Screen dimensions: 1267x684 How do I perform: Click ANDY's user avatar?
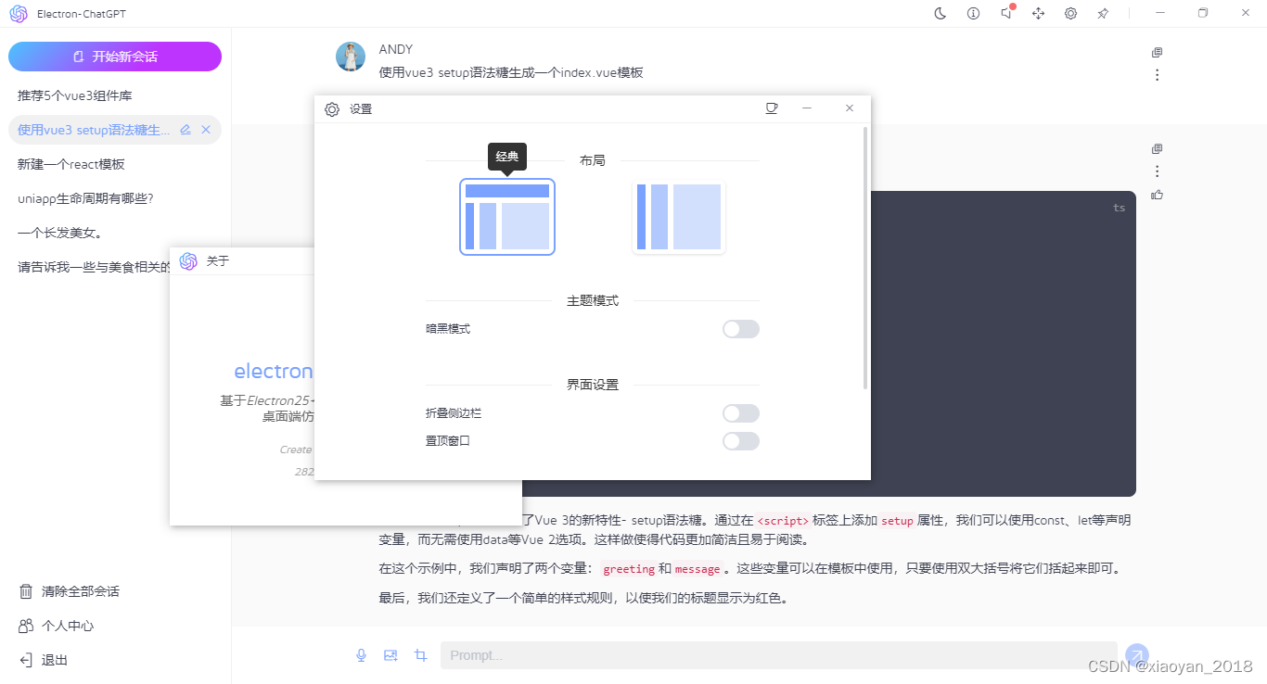[x=351, y=57]
